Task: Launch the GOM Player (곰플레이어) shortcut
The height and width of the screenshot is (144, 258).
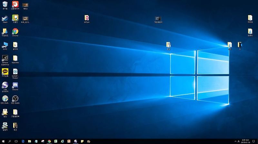Action: tap(15, 5)
